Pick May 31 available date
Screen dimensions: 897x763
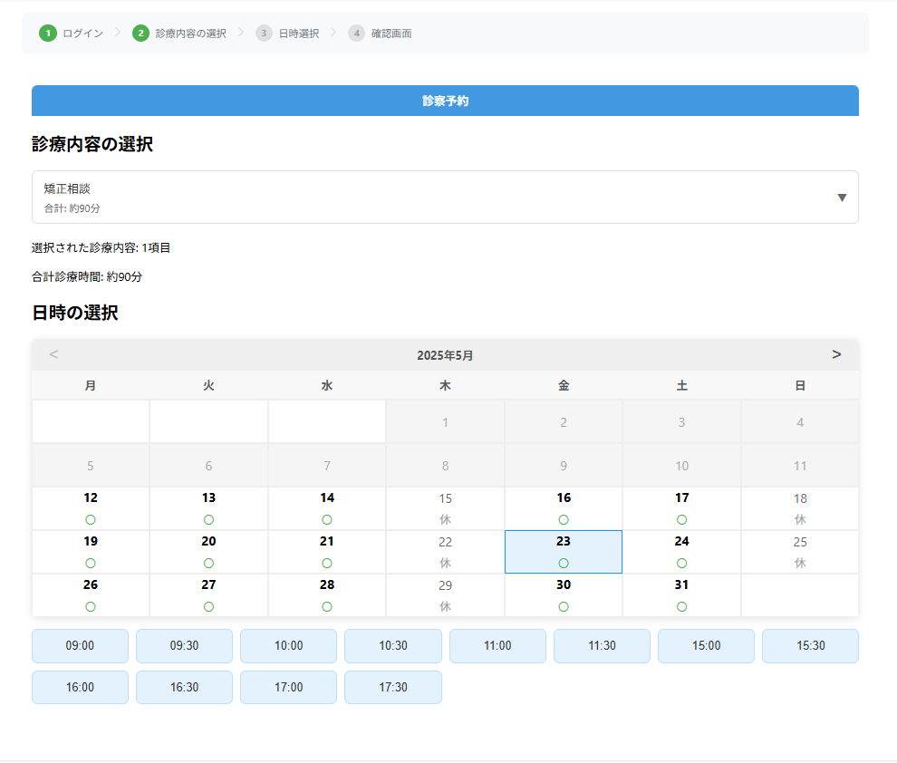[681, 595]
